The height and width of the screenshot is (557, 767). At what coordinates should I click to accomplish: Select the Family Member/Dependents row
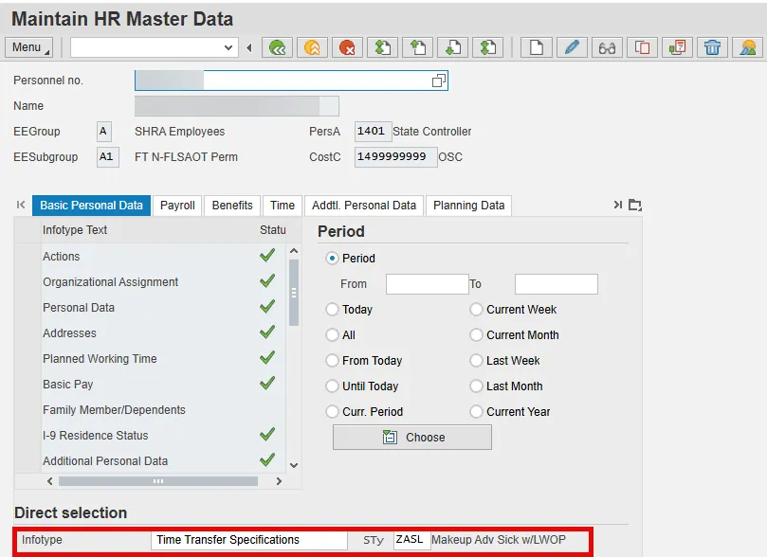(x=150, y=410)
